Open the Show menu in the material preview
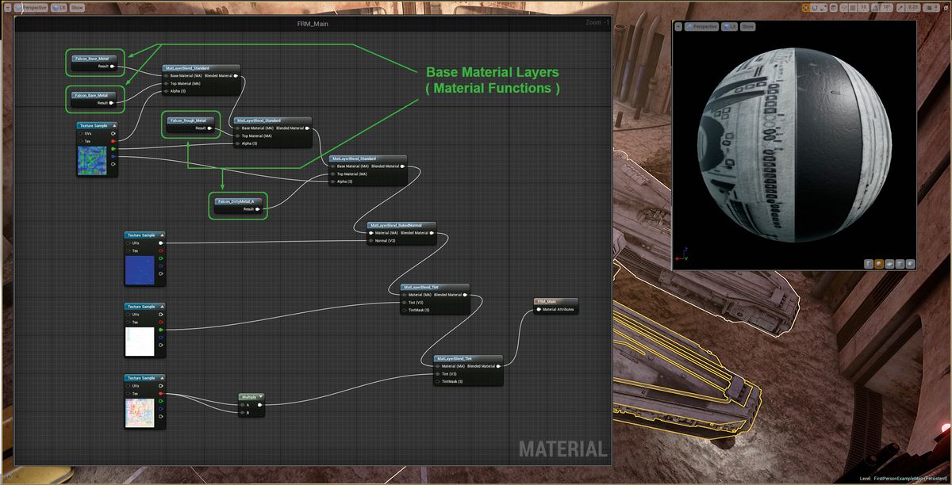 (747, 26)
